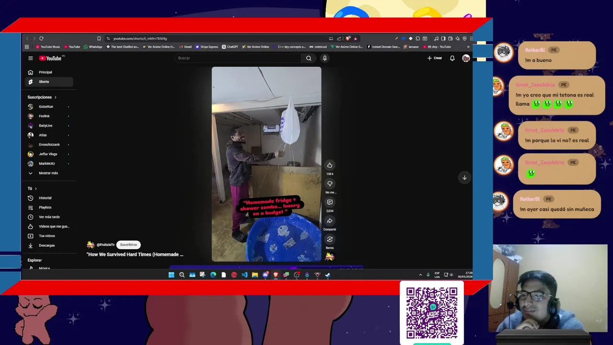Click the FruitsieTV channel avatar
This screenshot has height=345, width=613.
point(91,244)
